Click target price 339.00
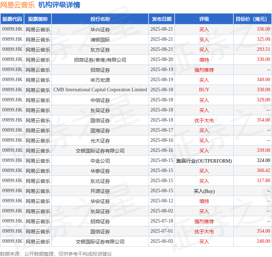Screen dimensions: 272x257 263,150
